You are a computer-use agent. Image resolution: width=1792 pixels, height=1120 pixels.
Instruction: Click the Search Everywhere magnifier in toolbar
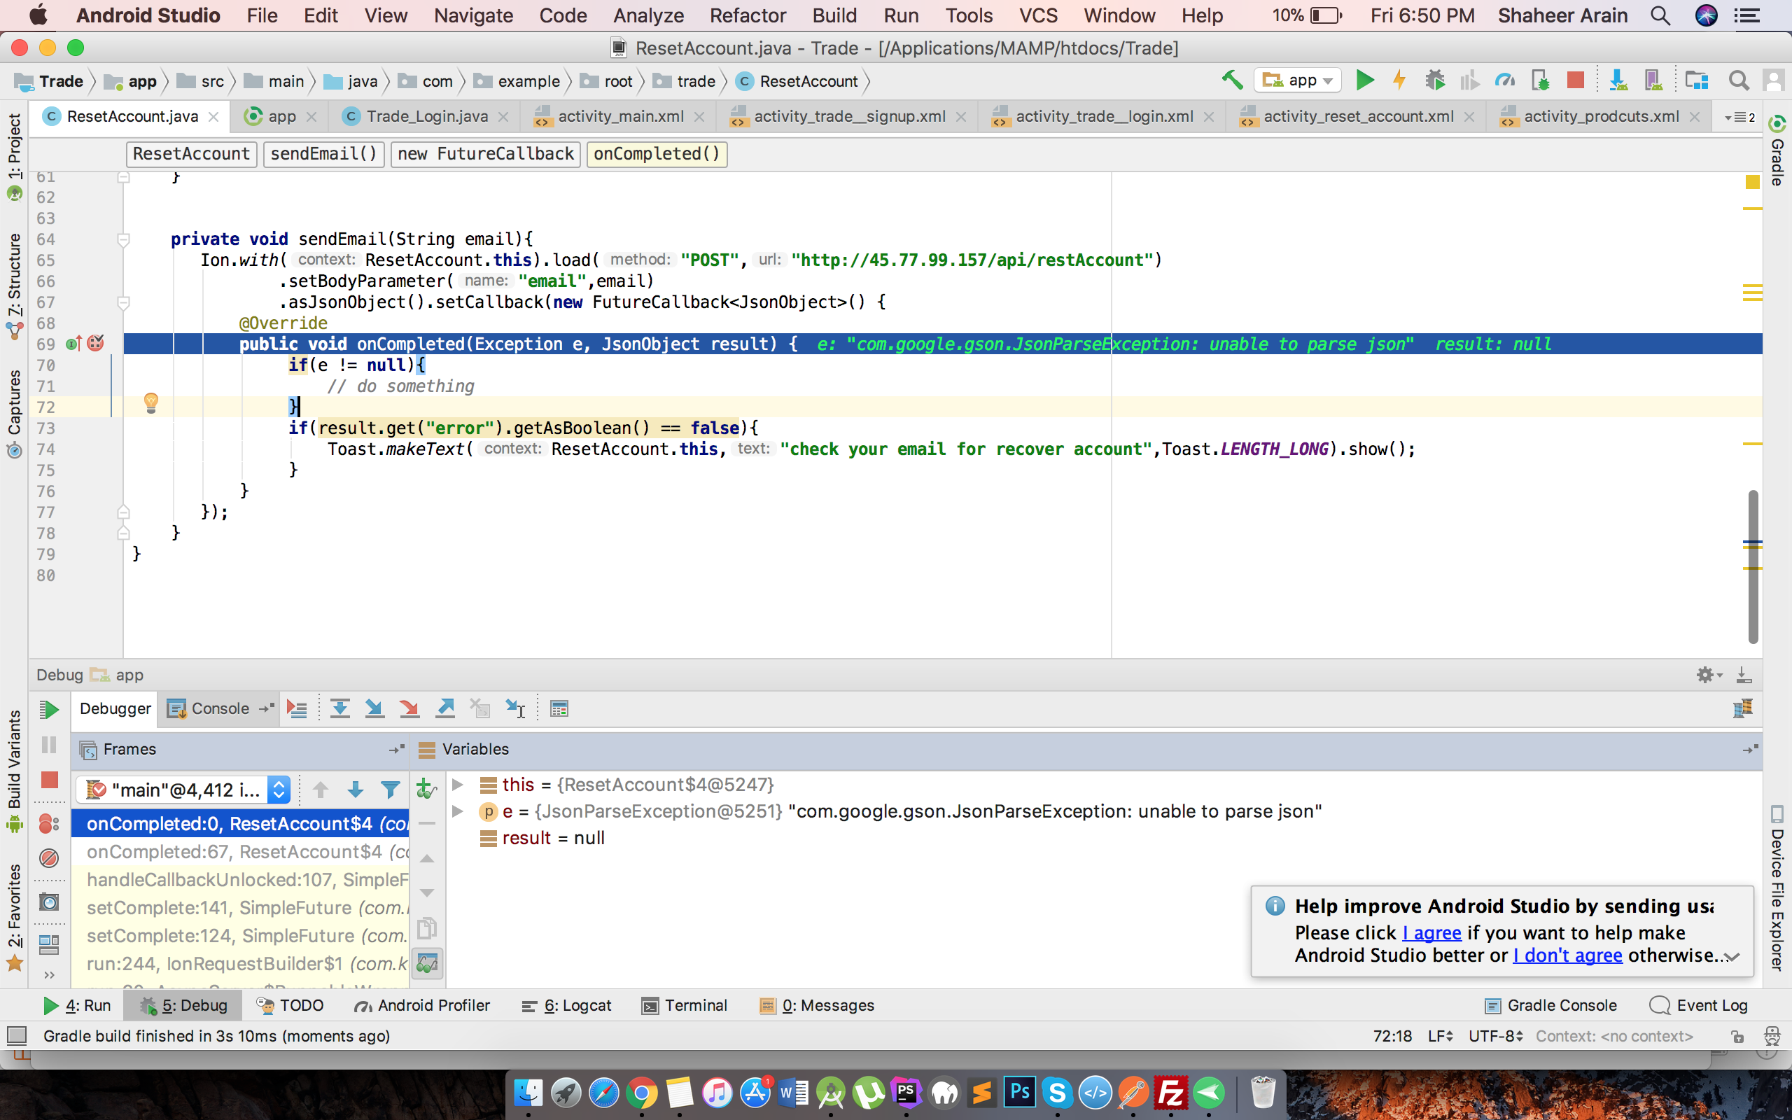tap(1739, 80)
